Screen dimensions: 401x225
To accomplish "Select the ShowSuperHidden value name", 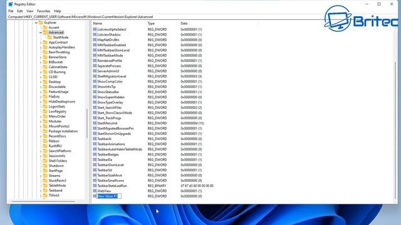I will click(x=111, y=97).
